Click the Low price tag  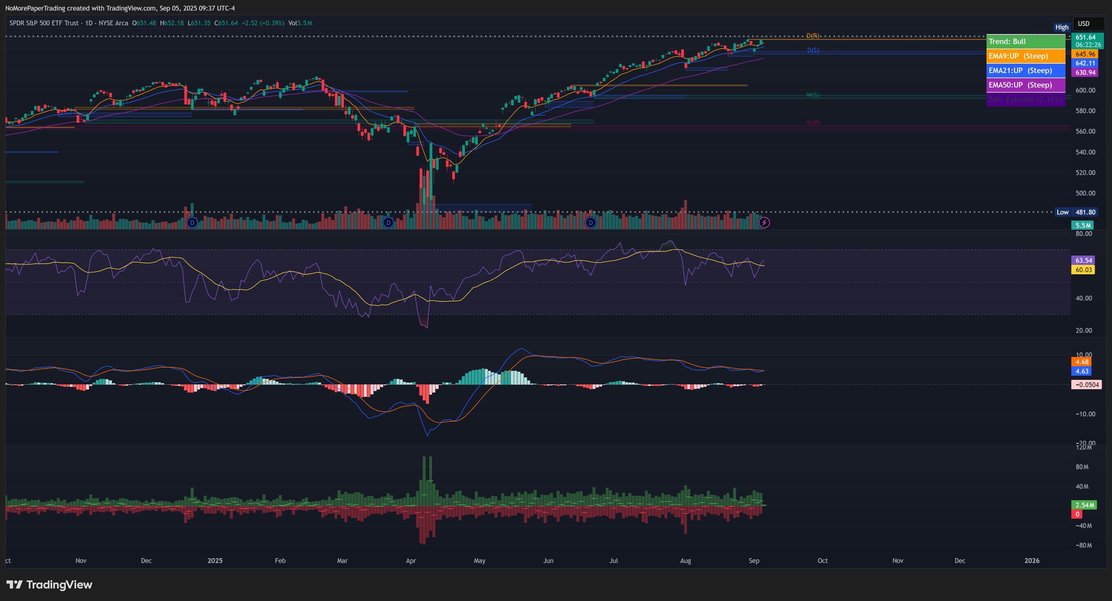click(1062, 212)
